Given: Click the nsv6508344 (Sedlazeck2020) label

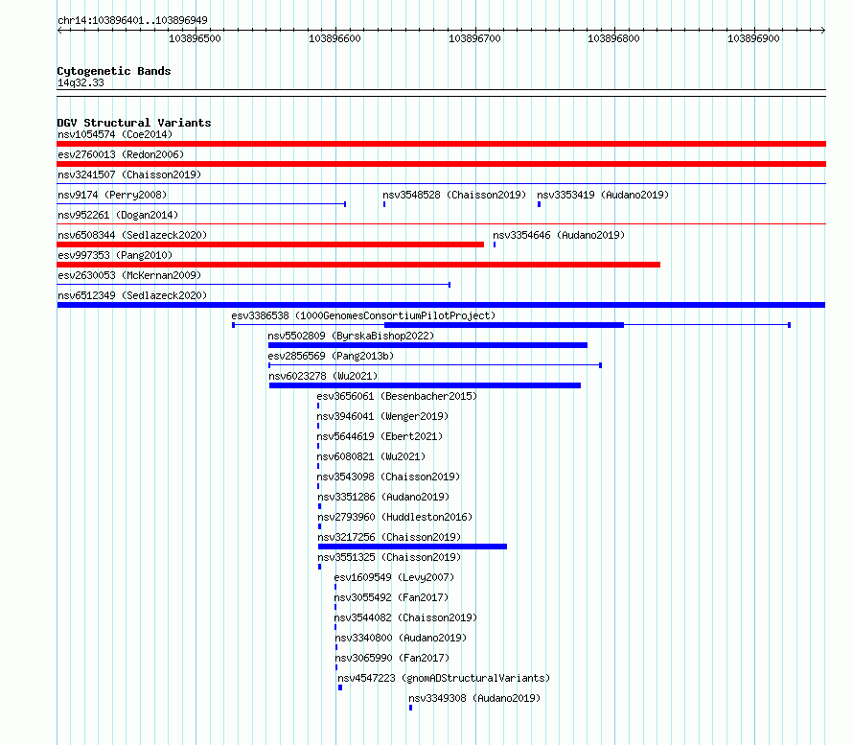Looking at the screenshot, I should point(132,235).
